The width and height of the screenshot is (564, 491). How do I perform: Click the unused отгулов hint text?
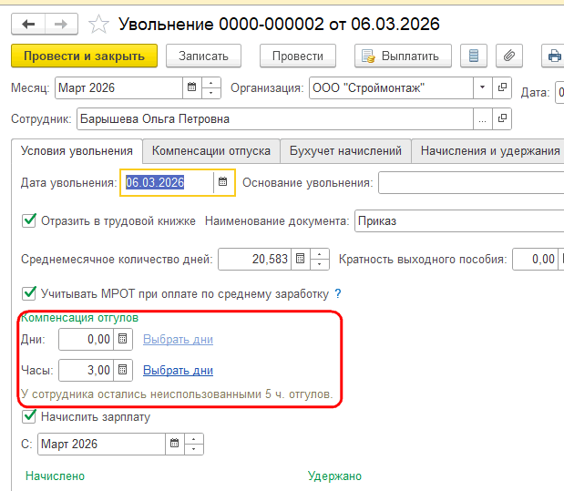click(x=177, y=394)
